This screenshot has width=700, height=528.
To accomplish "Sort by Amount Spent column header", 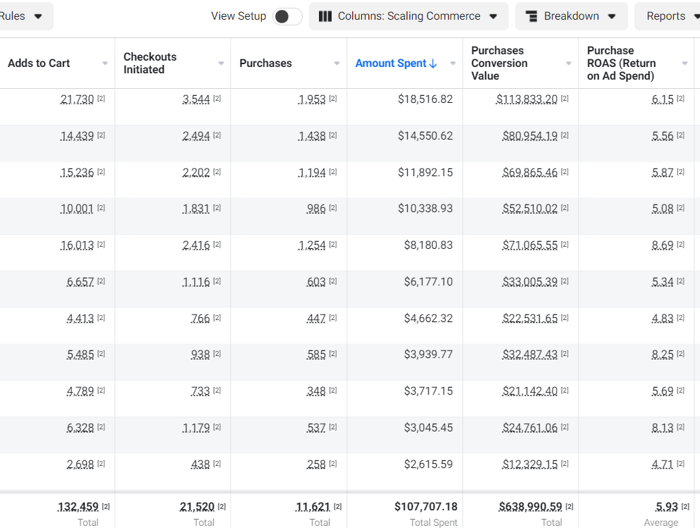I will click(x=391, y=63).
